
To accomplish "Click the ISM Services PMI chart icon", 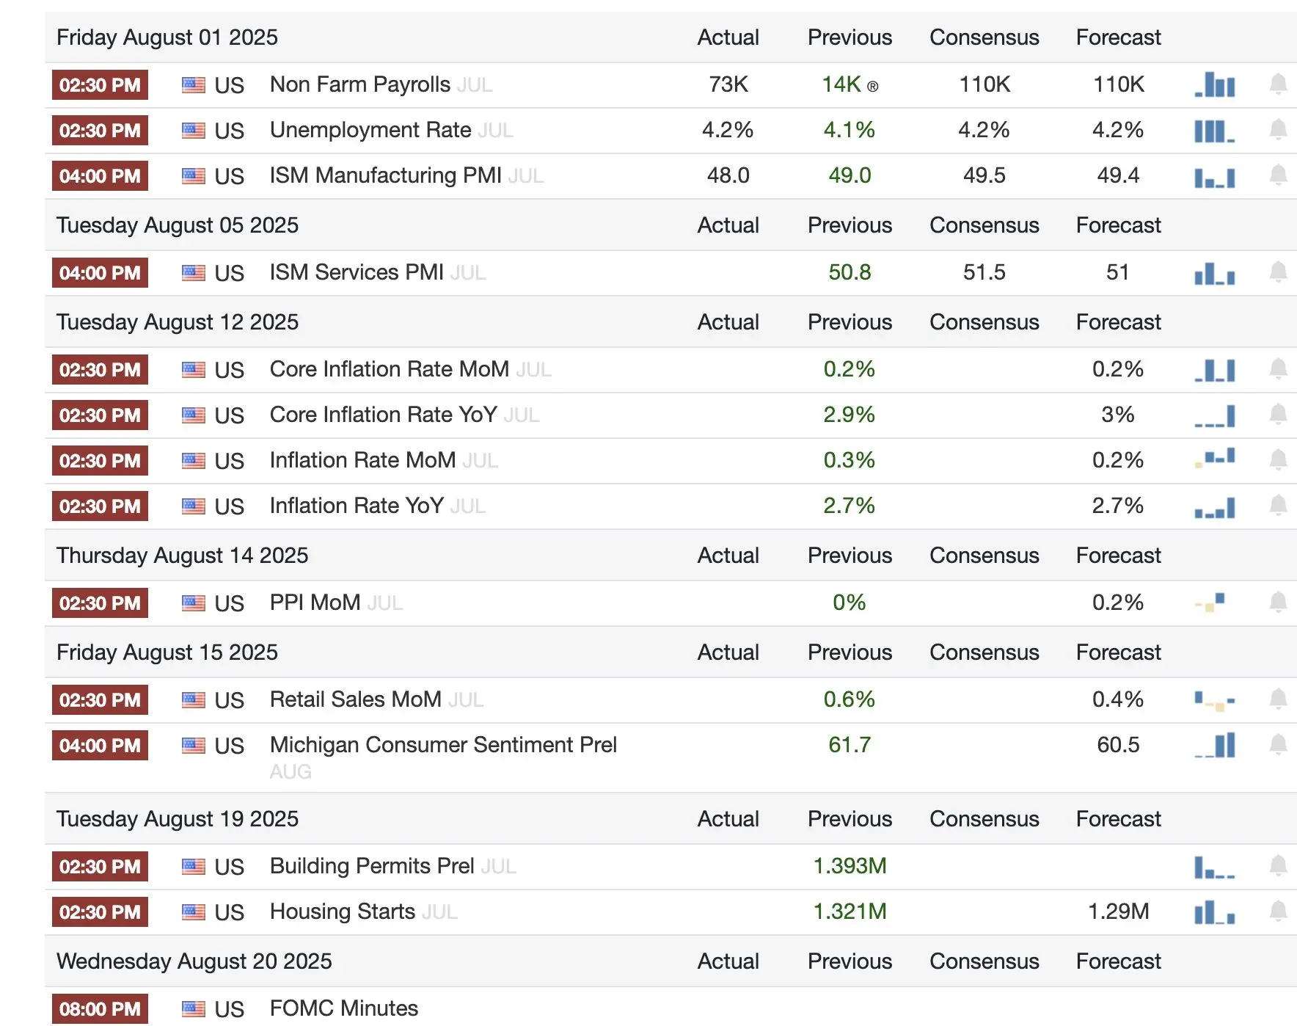I will (x=1214, y=273).
